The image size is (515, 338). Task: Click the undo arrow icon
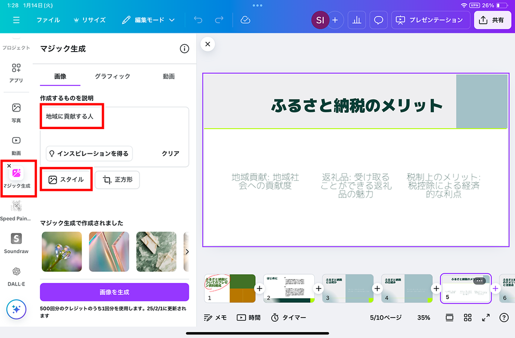198,20
